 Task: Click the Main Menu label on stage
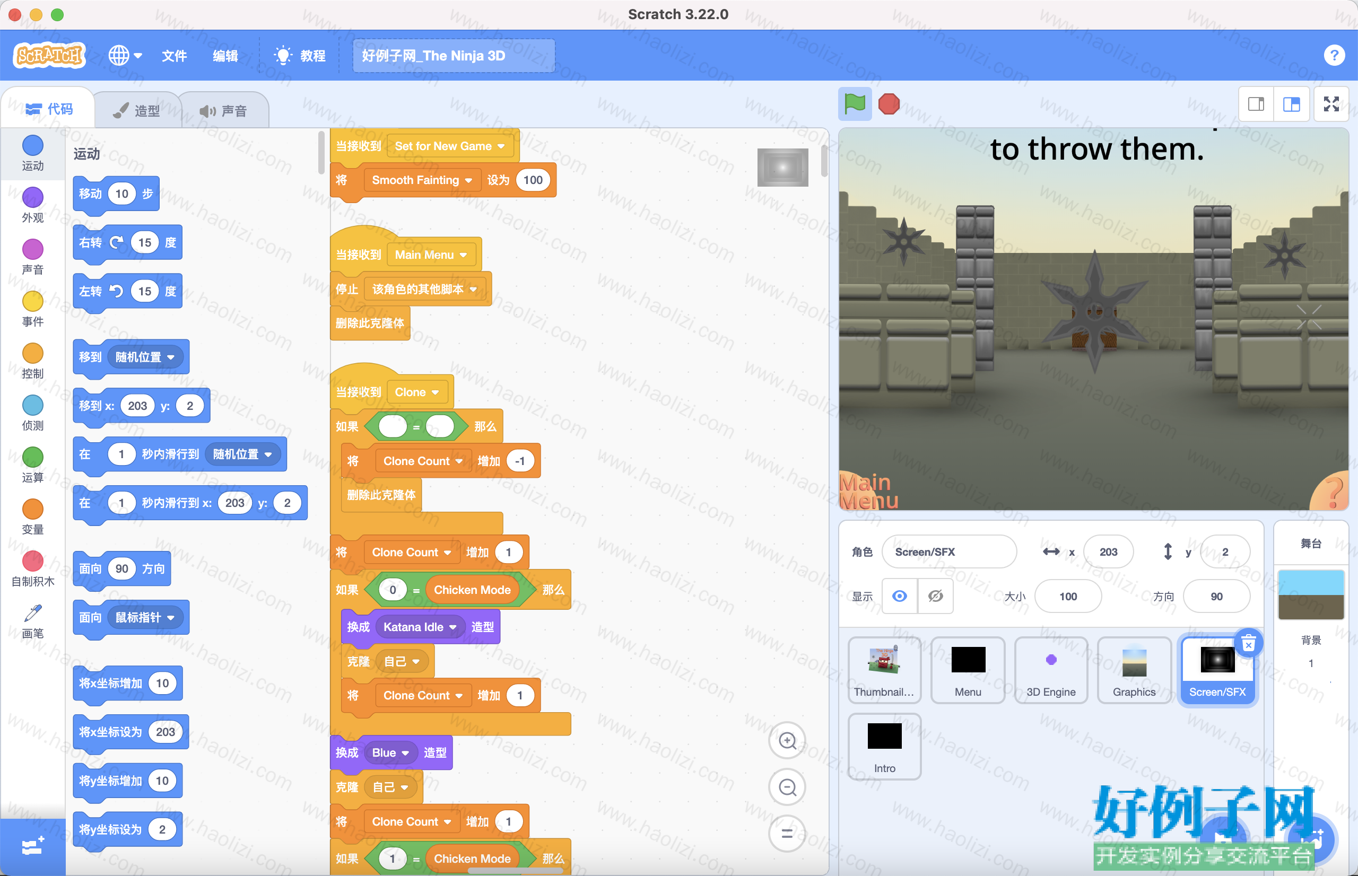[869, 491]
